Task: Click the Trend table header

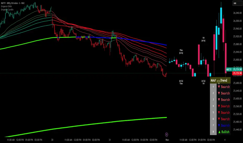Action: (x=224, y=80)
